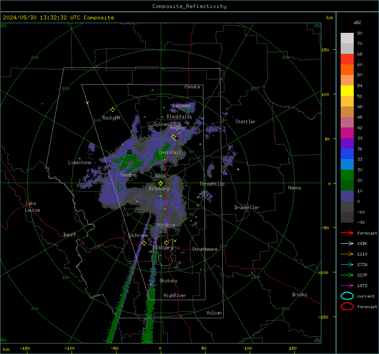Click the Lacombe town label
Viewport: 379px width, 354px height.
181,106
